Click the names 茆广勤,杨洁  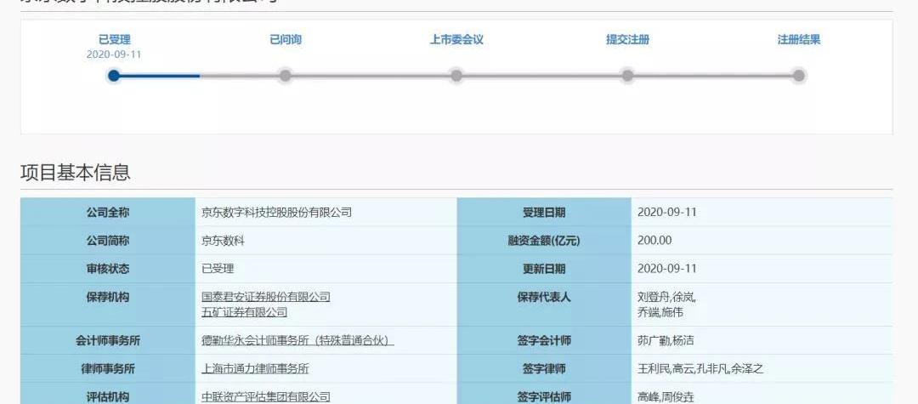[x=666, y=340]
